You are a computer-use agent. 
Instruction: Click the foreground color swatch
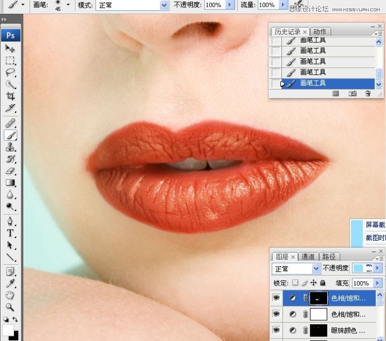8,330
